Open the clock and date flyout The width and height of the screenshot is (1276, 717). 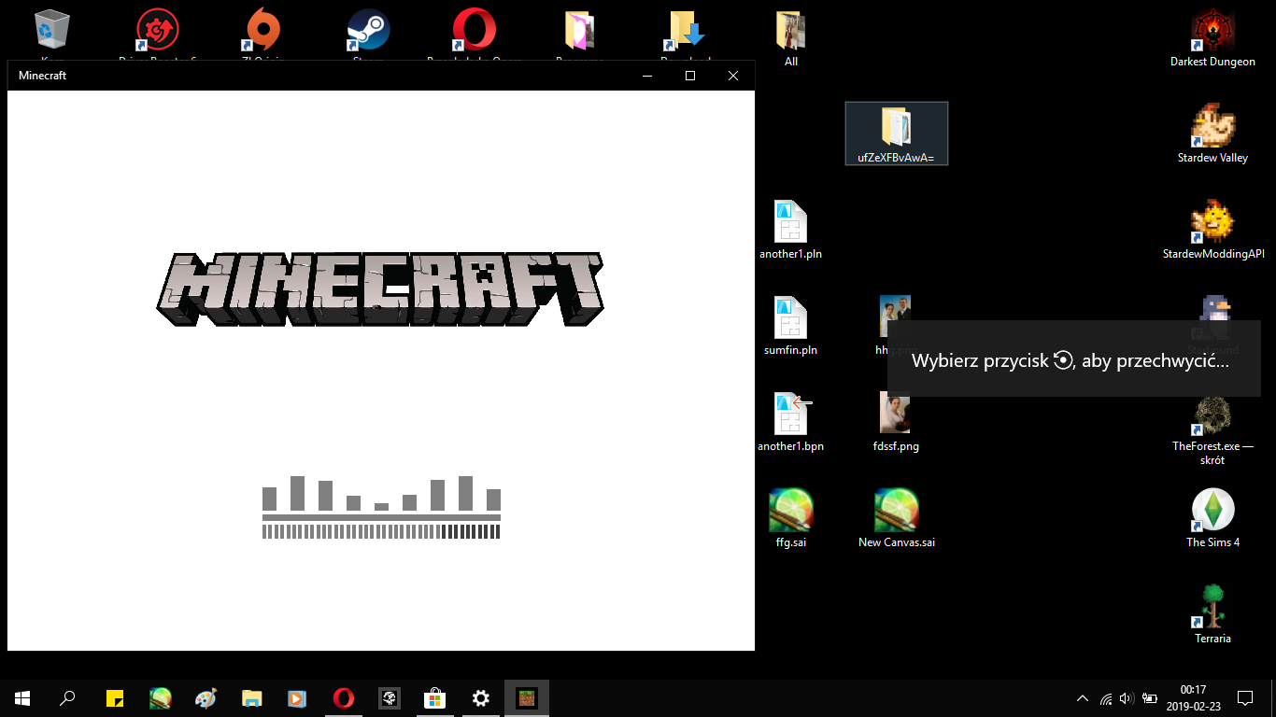click(1193, 698)
